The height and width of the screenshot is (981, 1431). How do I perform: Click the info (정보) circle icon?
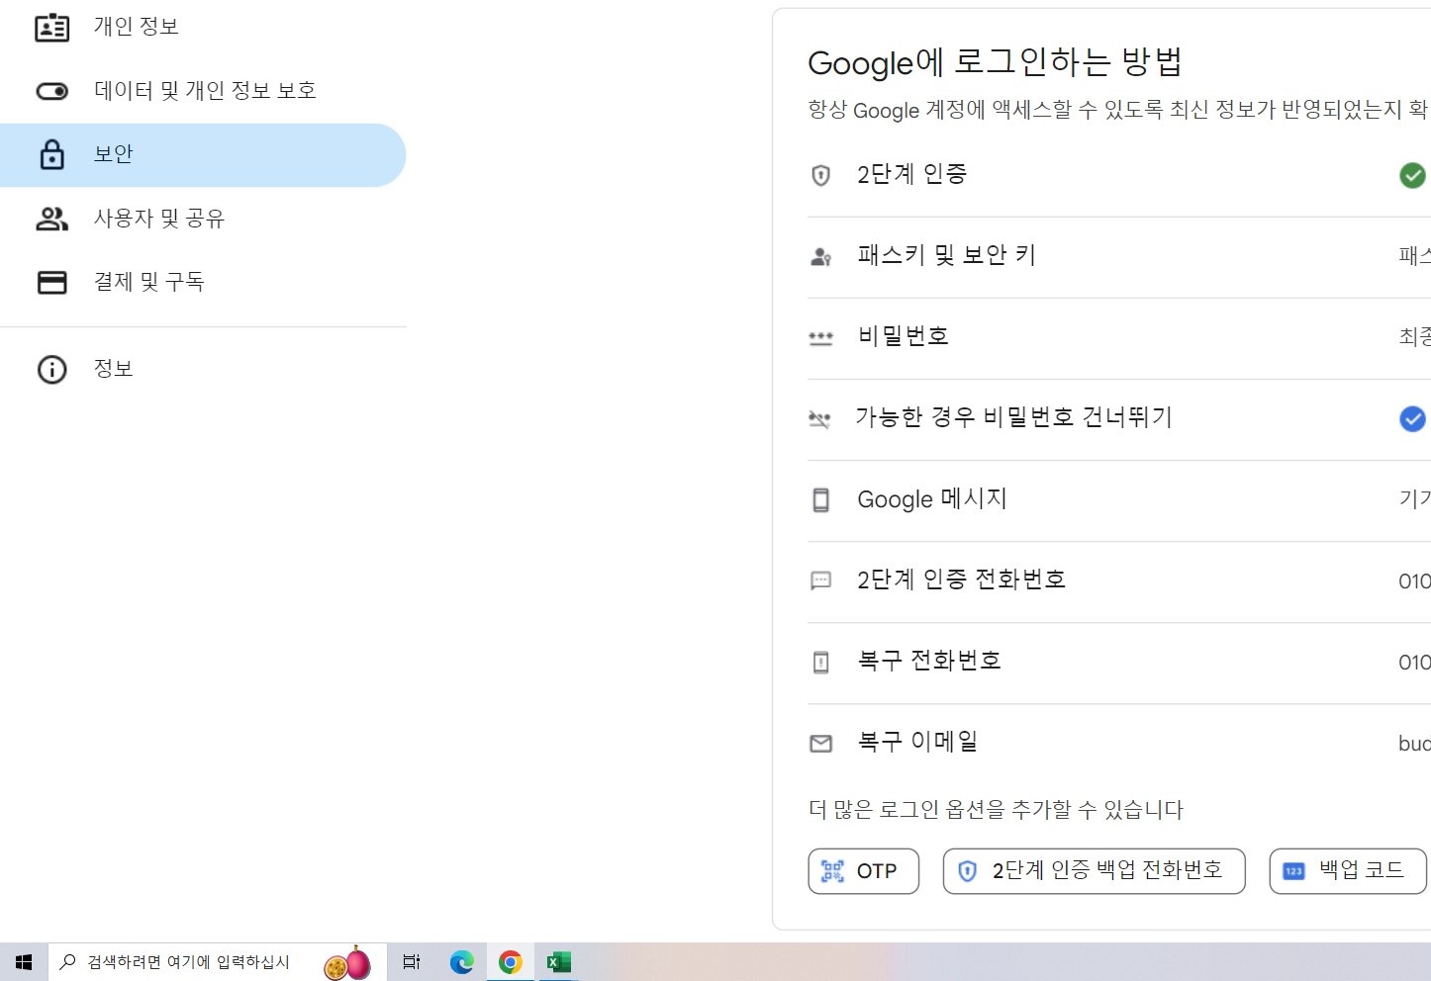pos(51,370)
